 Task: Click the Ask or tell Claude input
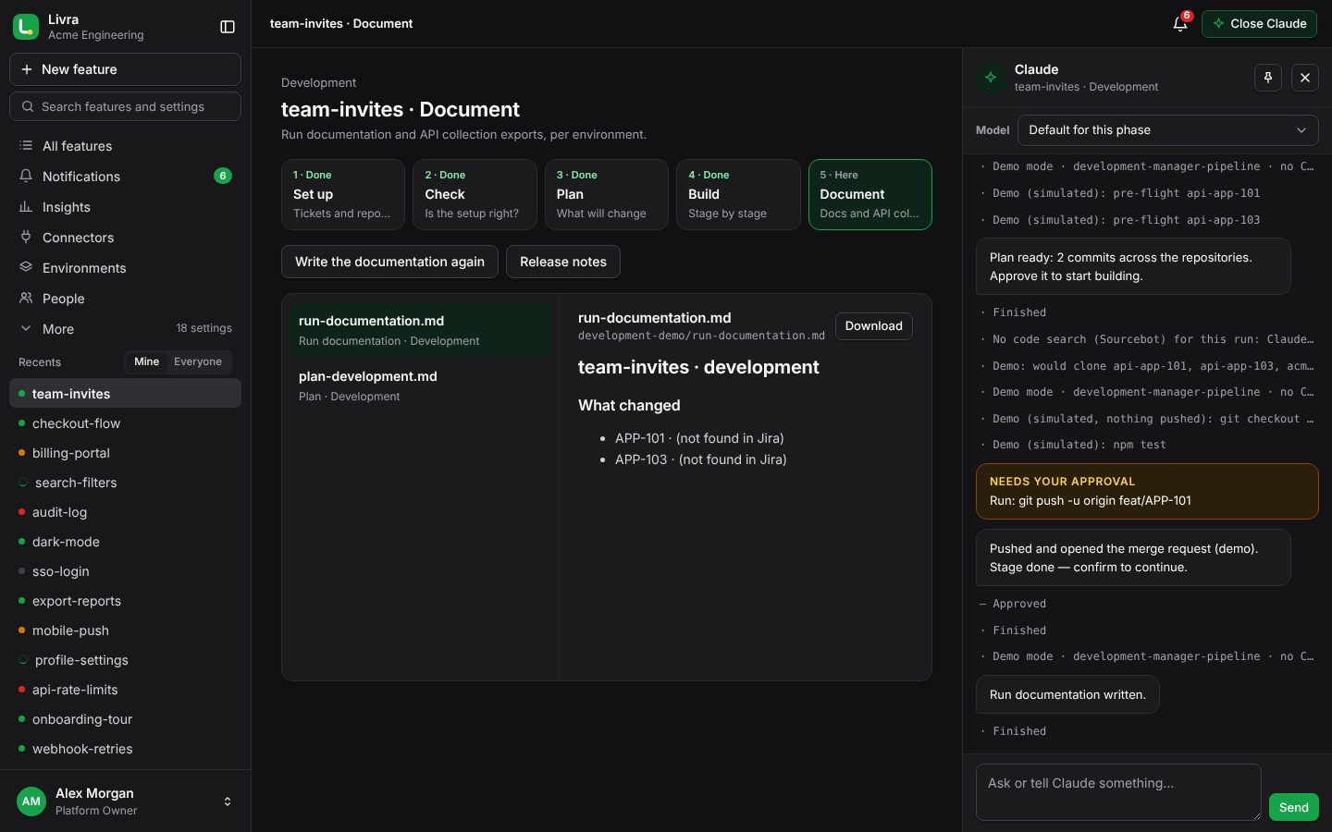[1118, 792]
